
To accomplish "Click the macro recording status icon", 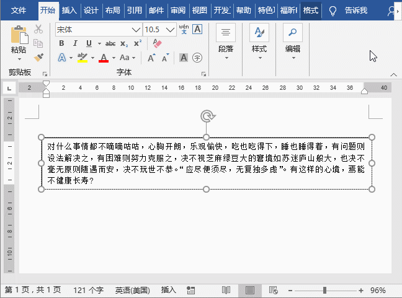I will [x=190, y=290].
